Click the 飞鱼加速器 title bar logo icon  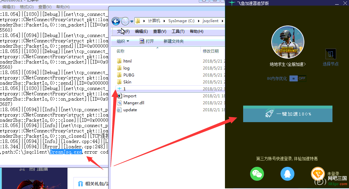point(232,3)
